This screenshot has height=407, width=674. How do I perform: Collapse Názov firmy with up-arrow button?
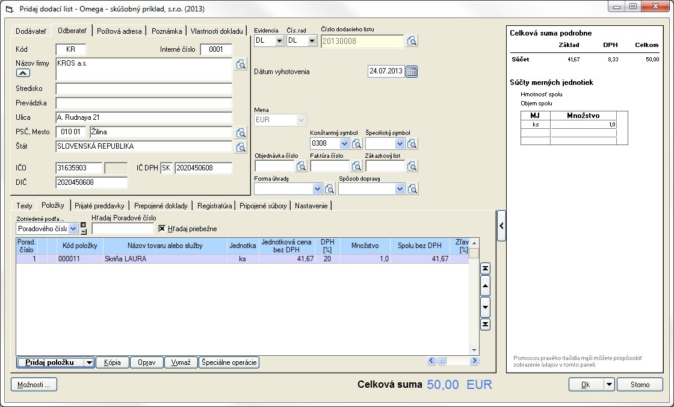click(x=23, y=73)
